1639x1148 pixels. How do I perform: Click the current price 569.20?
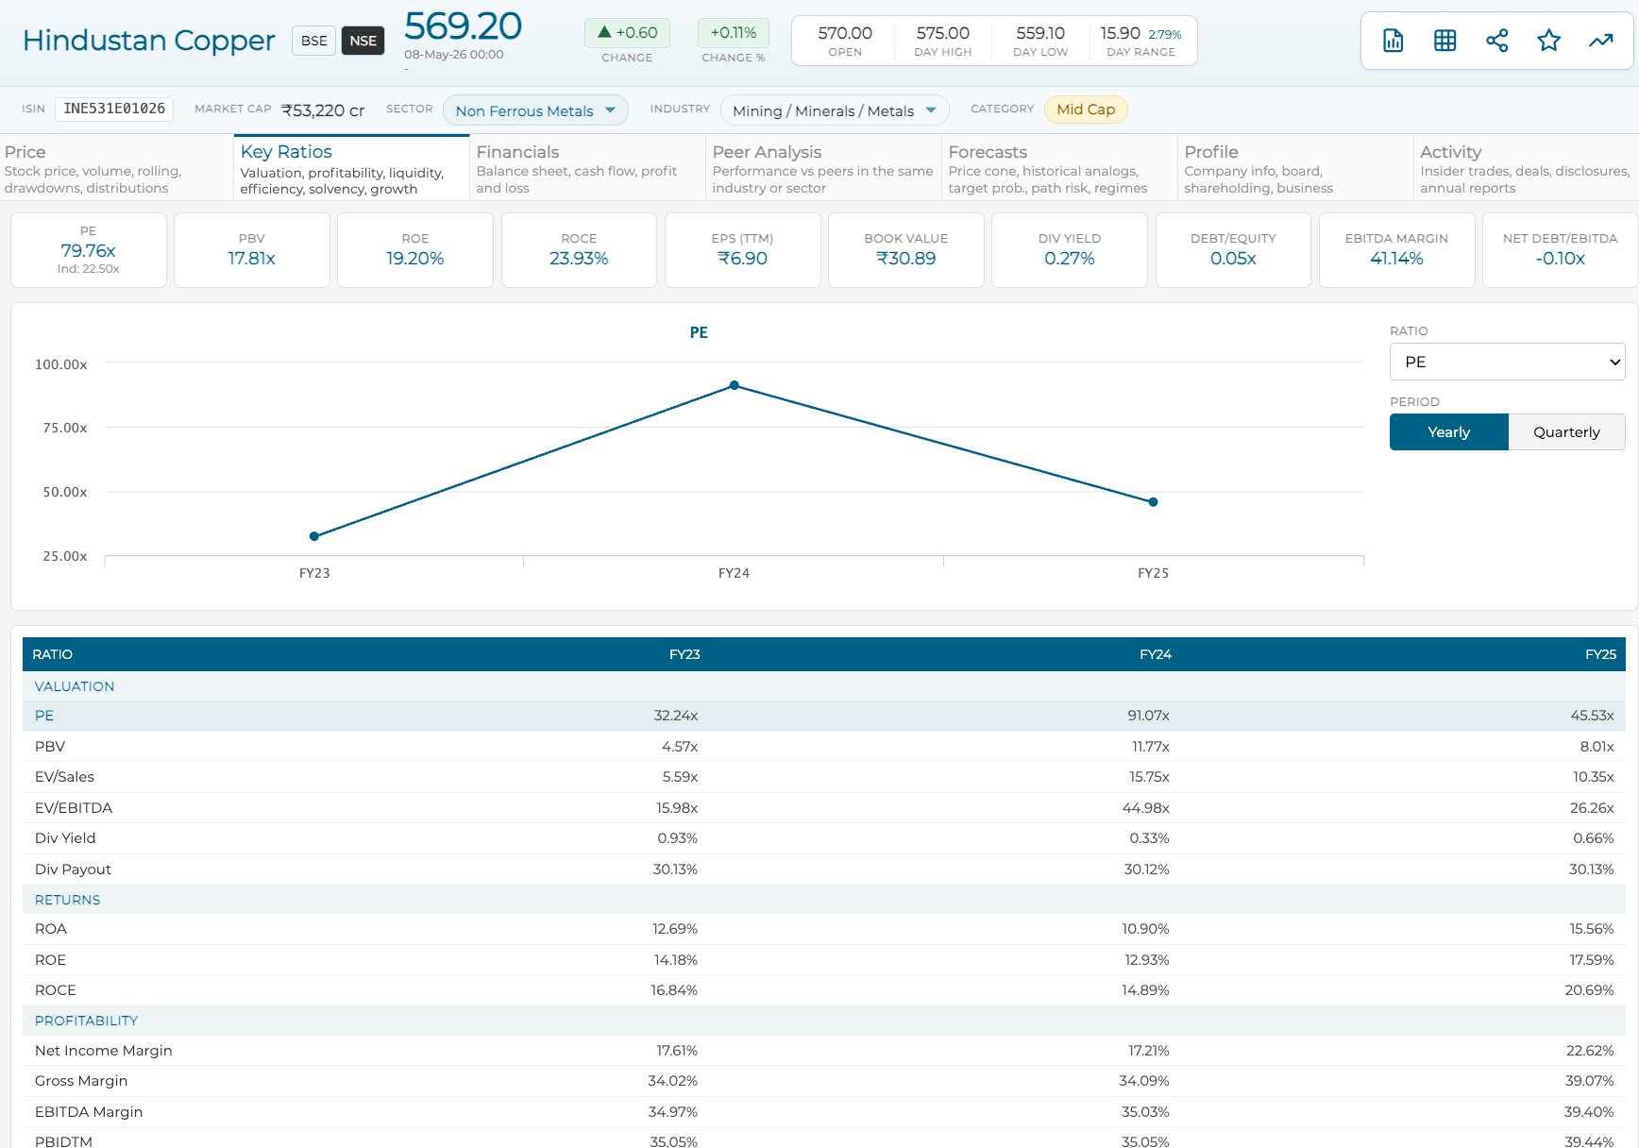tap(463, 25)
